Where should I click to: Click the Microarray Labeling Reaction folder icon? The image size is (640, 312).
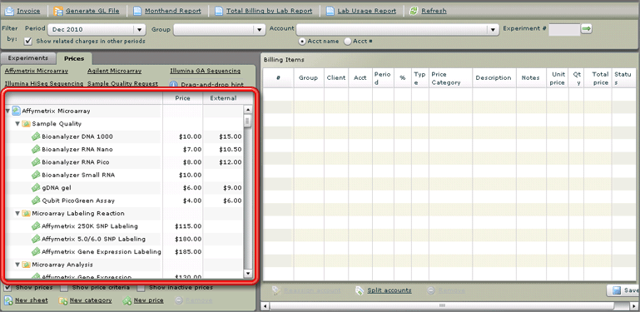(x=26, y=213)
